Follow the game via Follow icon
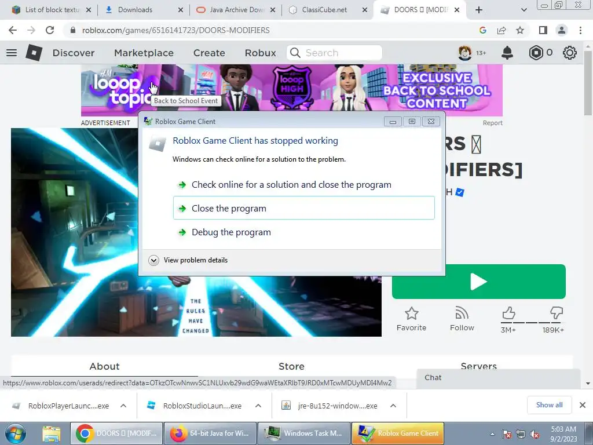The width and height of the screenshot is (593, 445). tap(462, 313)
